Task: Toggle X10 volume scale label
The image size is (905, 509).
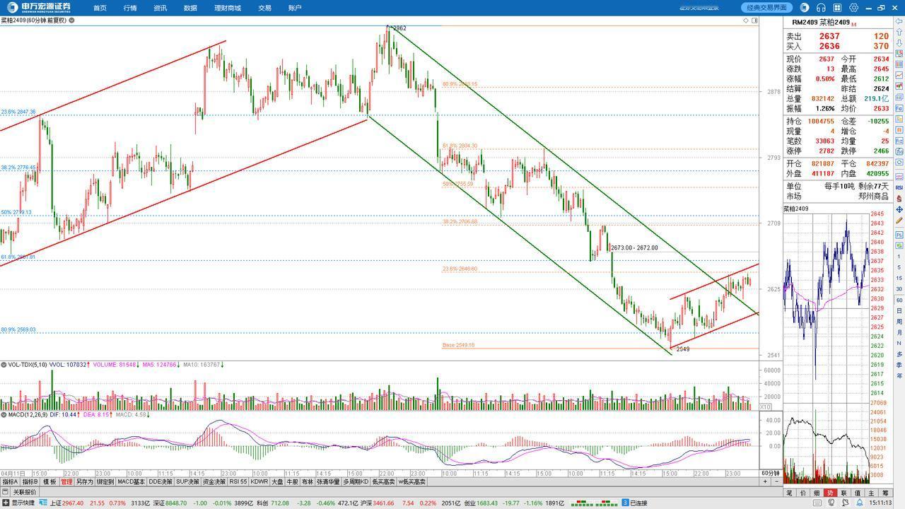Action: click(766, 406)
